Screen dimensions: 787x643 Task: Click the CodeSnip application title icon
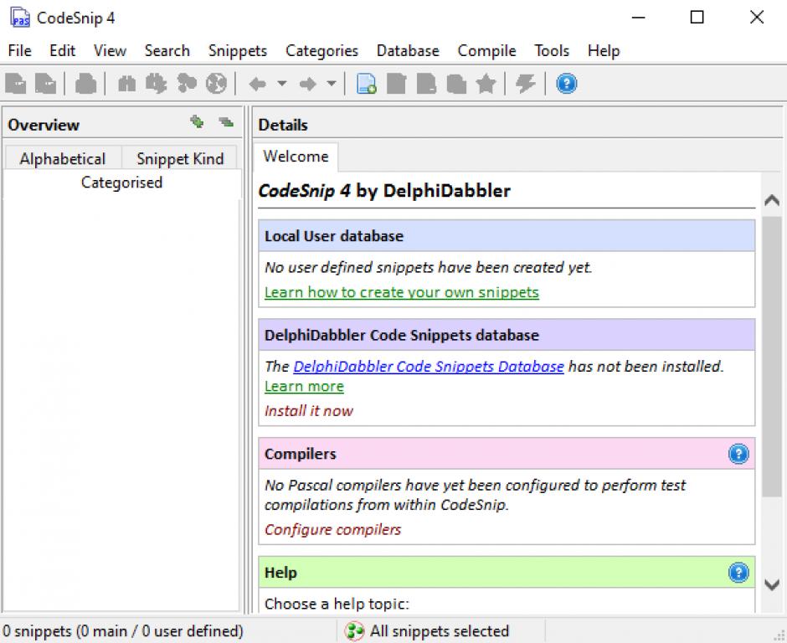[20, 18]
